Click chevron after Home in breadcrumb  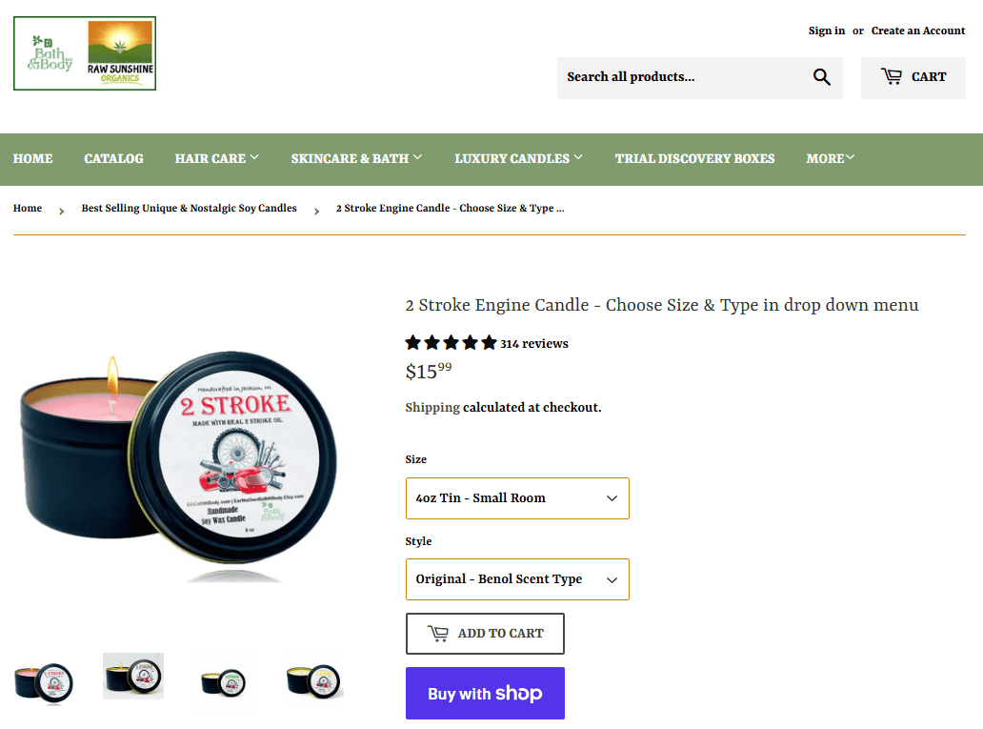point(61,212)
